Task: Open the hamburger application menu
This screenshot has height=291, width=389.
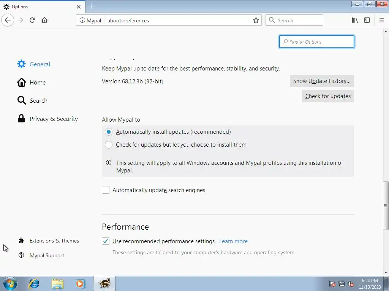Action: click(x=381, y=20)
